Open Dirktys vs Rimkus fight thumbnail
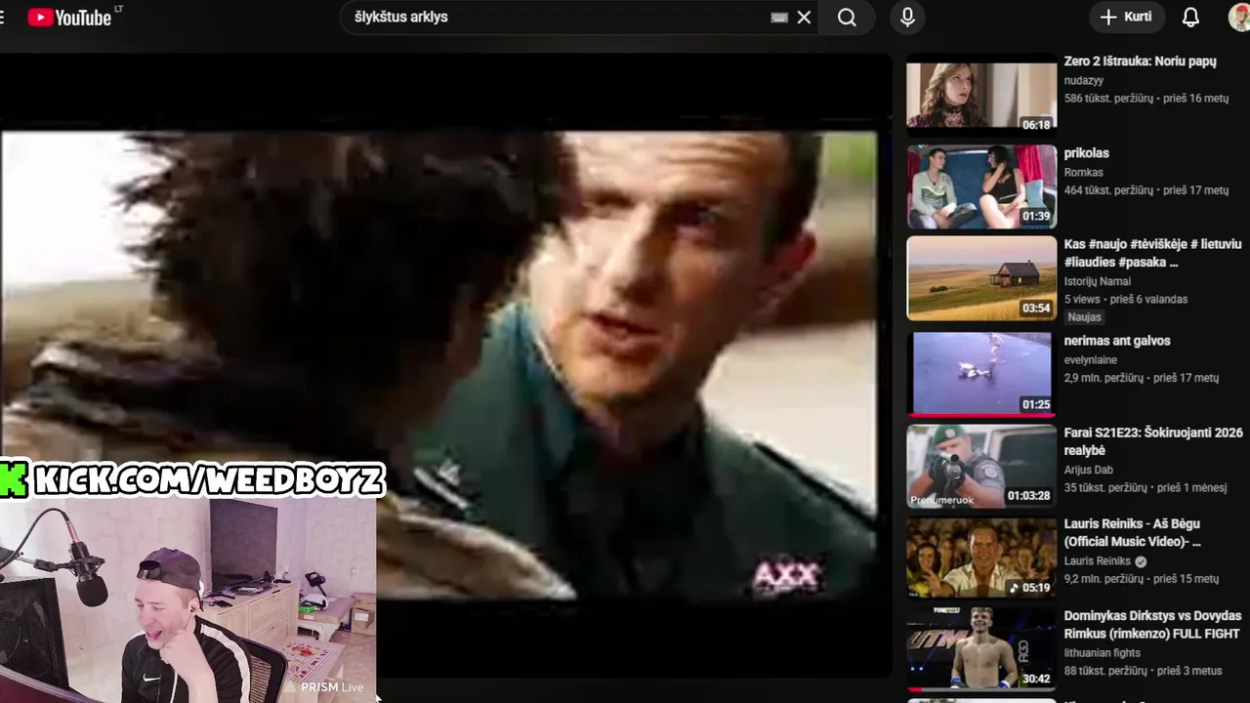This screenshot has height=703, width=1250. tap(981, 649)
